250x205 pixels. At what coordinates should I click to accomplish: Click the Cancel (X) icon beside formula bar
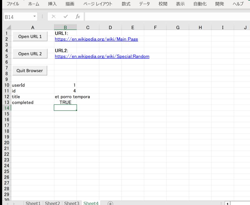[54, 16]
